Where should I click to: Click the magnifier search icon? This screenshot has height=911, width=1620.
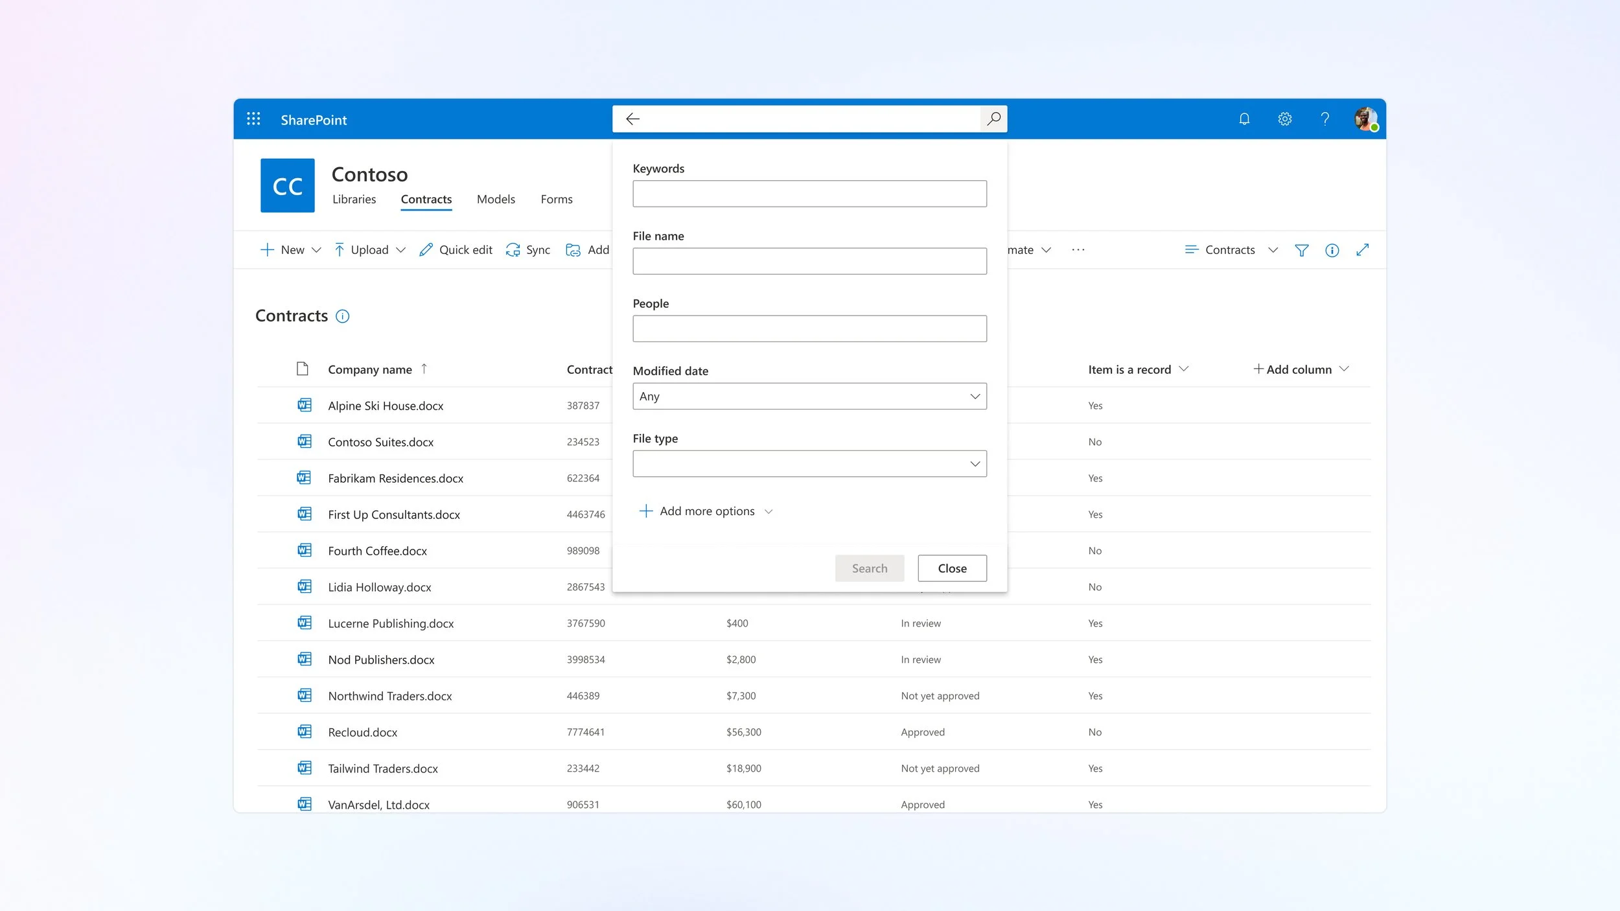coord(993,119)
